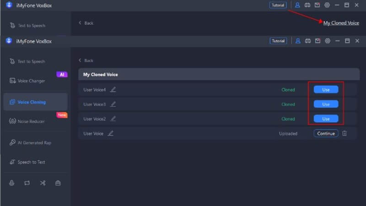
Task: Use the User Voice2 cloned voice
Action: 326,119
